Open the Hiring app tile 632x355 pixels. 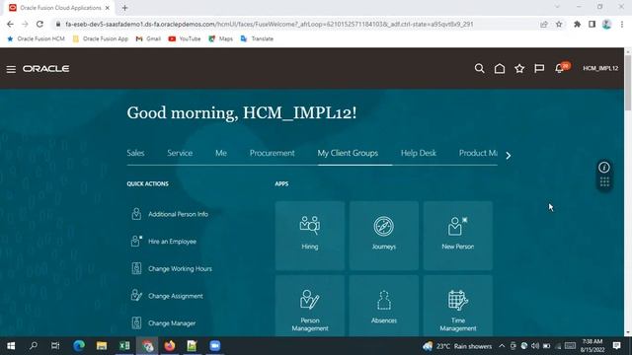pos(309,236)
